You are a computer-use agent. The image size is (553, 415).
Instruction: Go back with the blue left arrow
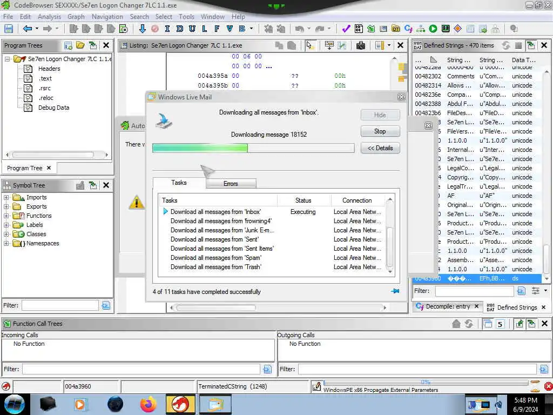point(27,29)
